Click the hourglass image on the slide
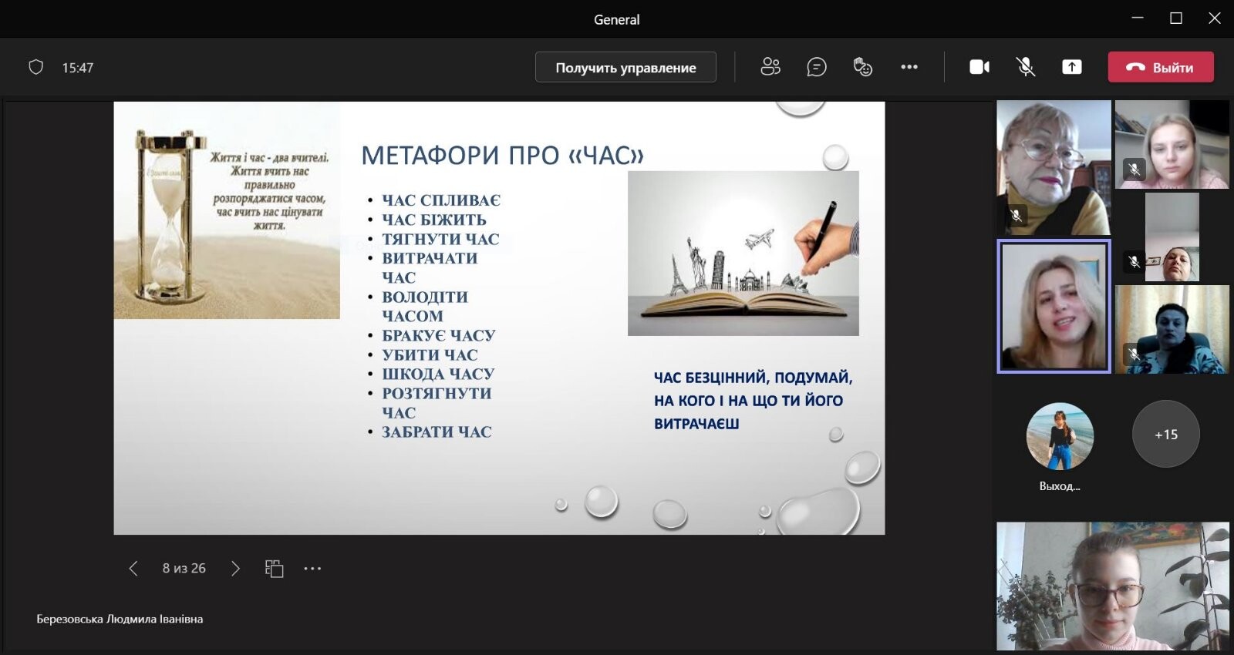The height and width of the screenshot is (655, 1234). click(227, 210)
